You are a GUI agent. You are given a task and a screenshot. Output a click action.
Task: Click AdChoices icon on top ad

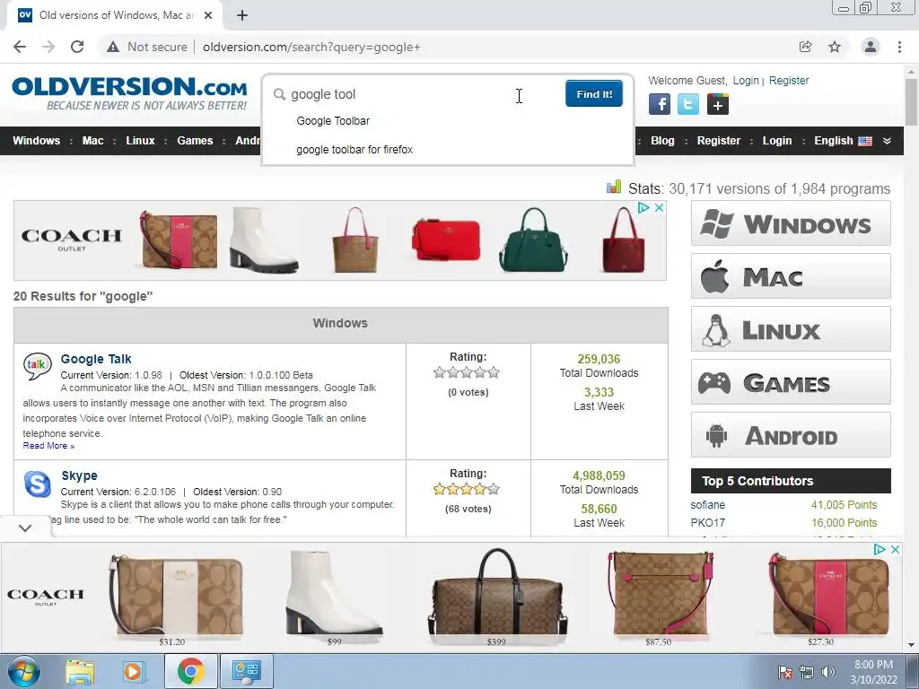[x=643, y=207]
